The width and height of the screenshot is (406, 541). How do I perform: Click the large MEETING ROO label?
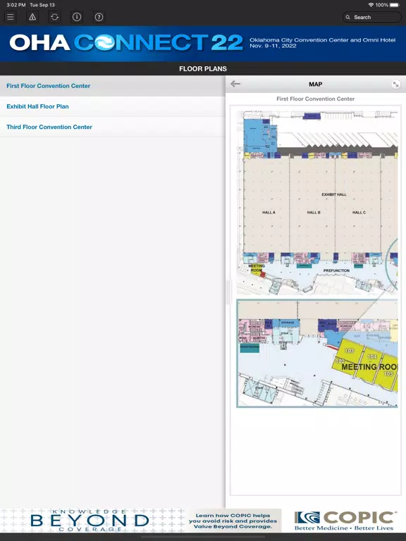click(369, 367)
